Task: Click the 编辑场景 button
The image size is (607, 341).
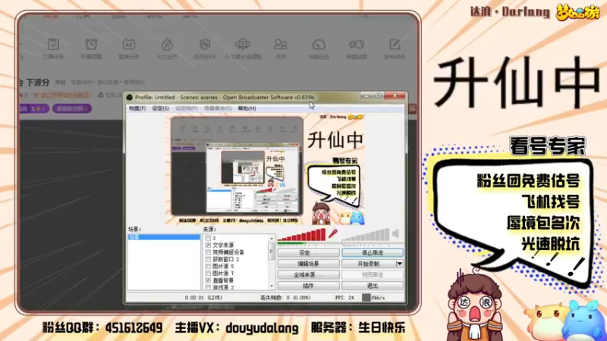Action: pyautogui.click(x=309, y=264)
